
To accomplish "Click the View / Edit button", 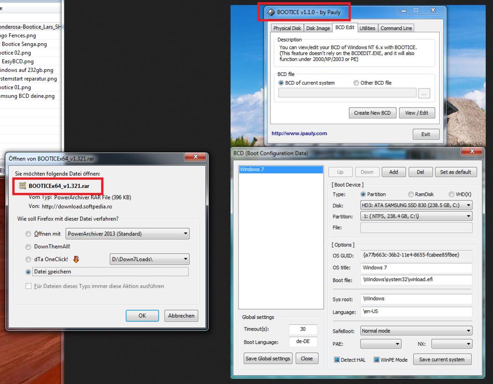I will pos(416,113).
